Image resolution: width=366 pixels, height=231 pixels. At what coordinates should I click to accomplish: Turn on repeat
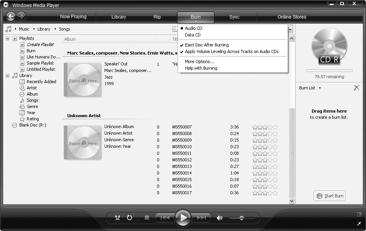(129, 218)
